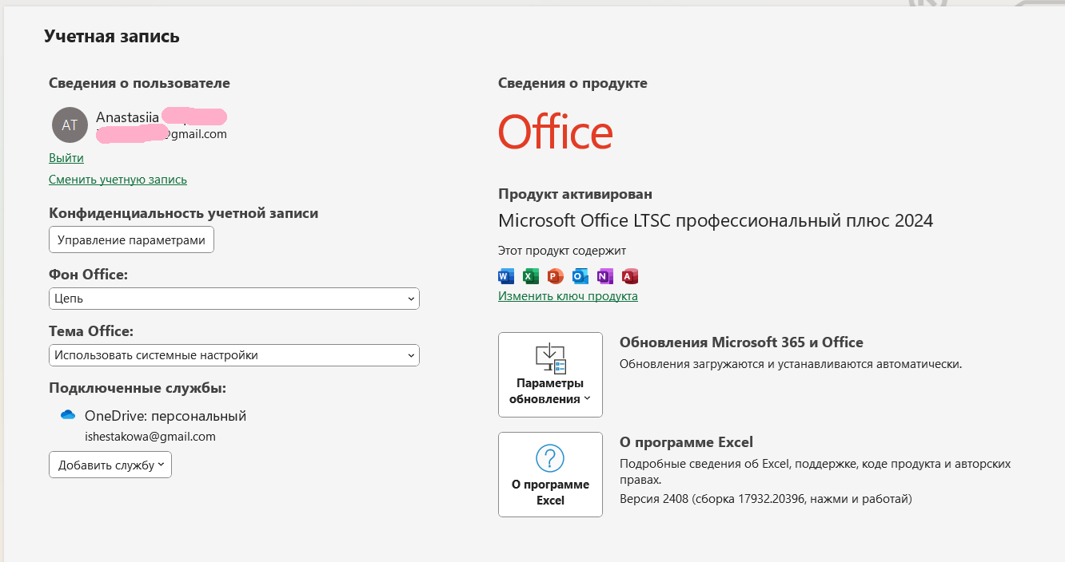The image size is (1065, 562).
Task: Click Учетная запись heading
Action: (x=112, y=36)
